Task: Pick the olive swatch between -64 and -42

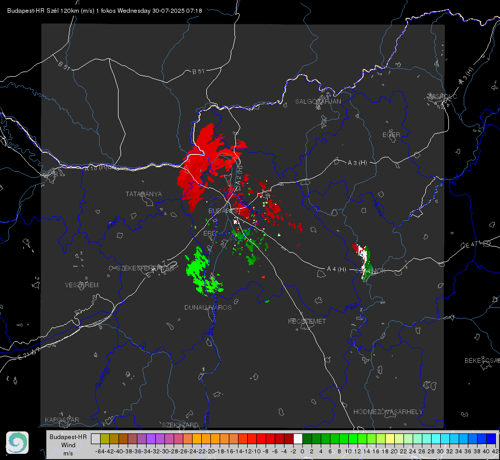Action: click(105, 439)
